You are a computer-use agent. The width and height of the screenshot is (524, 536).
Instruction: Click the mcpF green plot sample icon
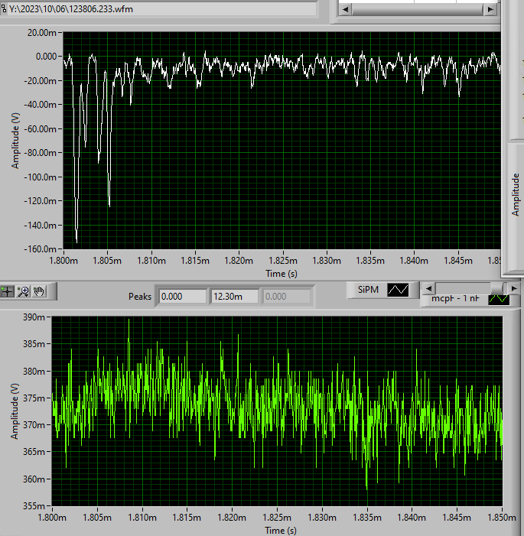pyautogui.click(x=499, y=299)
